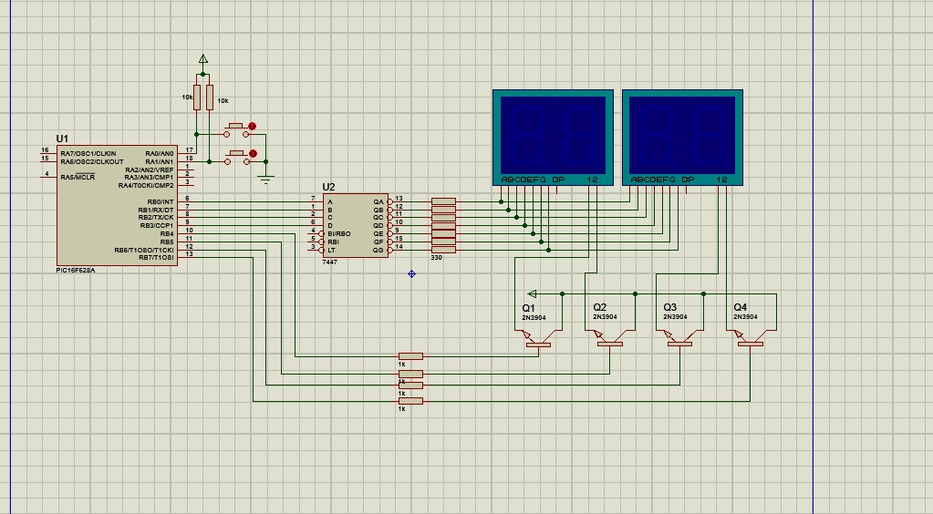
Task: Select the 7-segment display driven by Q1 and Q2
Action: point(553,138)
